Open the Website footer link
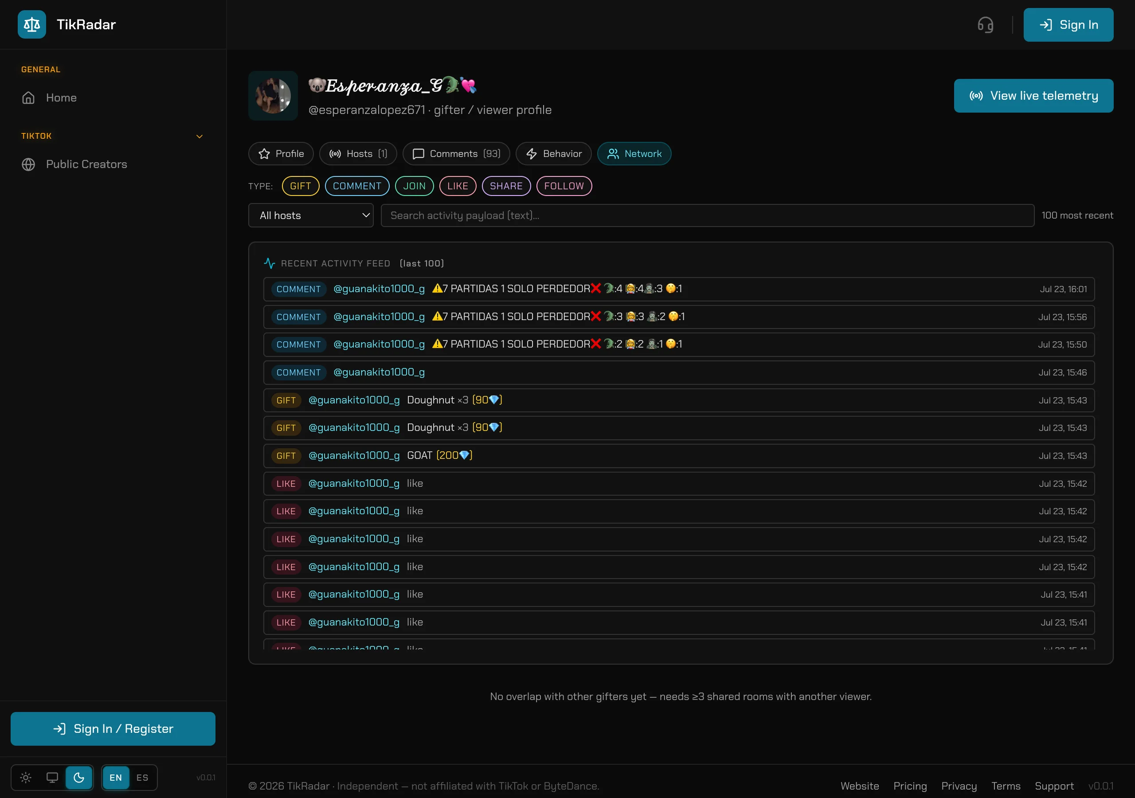The width and height of the screenshot is (1135, 798). 860,786
